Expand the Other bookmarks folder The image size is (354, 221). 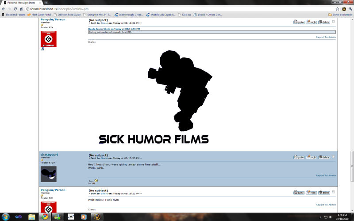tap(340, 15)
